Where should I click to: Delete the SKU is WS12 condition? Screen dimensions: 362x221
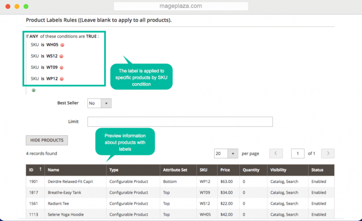pos(62,56)
